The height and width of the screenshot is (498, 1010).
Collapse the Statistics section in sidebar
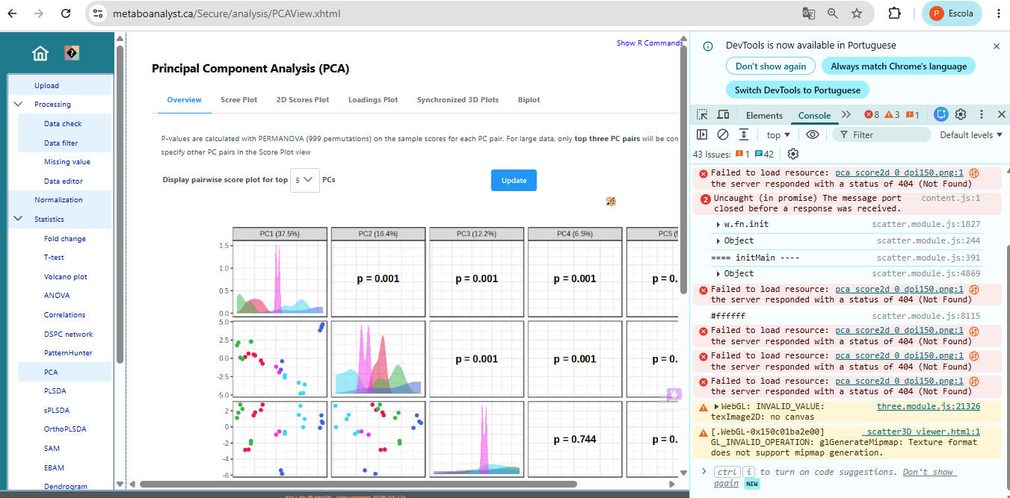click(19, 220)
